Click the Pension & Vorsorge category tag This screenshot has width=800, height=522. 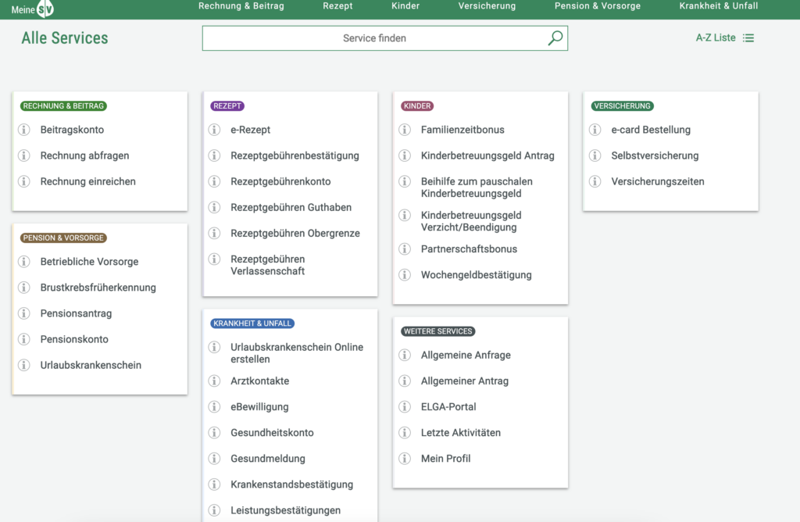(63, 238)
